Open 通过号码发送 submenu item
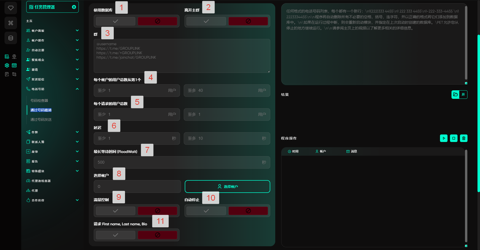480x250 pixels. tap(41, 120)
